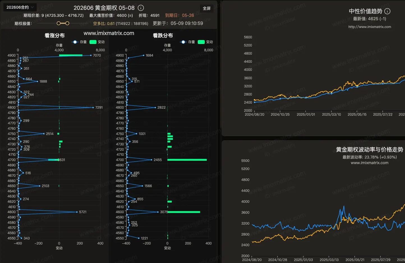This screenshot has width=405, height=263.
Task: Click the 1888 data label in call chart
Action: (43, 82)
